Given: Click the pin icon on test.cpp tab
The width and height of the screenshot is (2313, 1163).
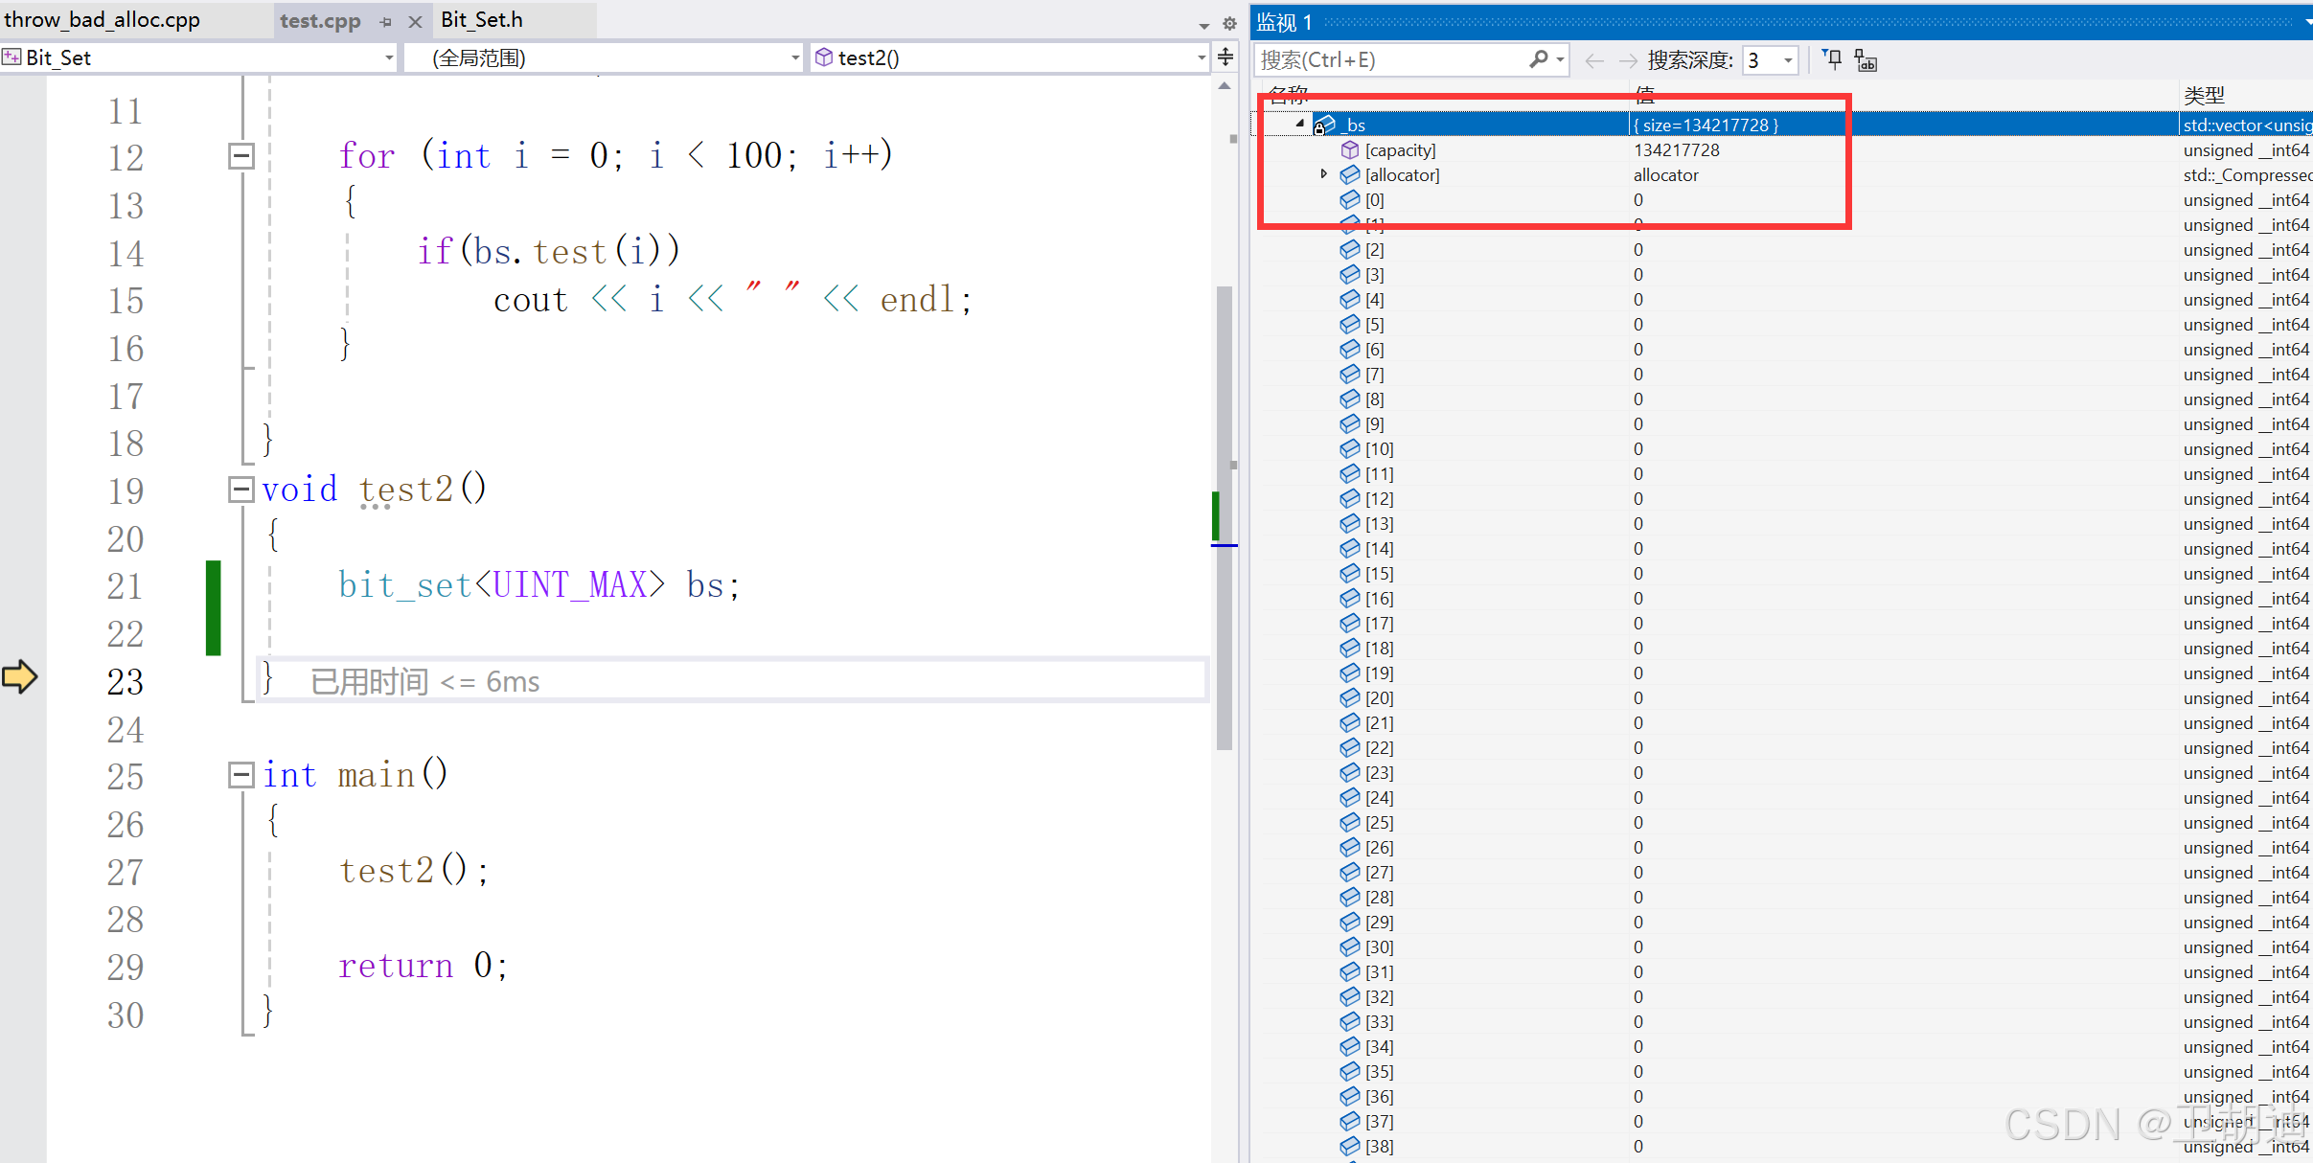Looking at the screenshot, I should [x=386, y=21].
